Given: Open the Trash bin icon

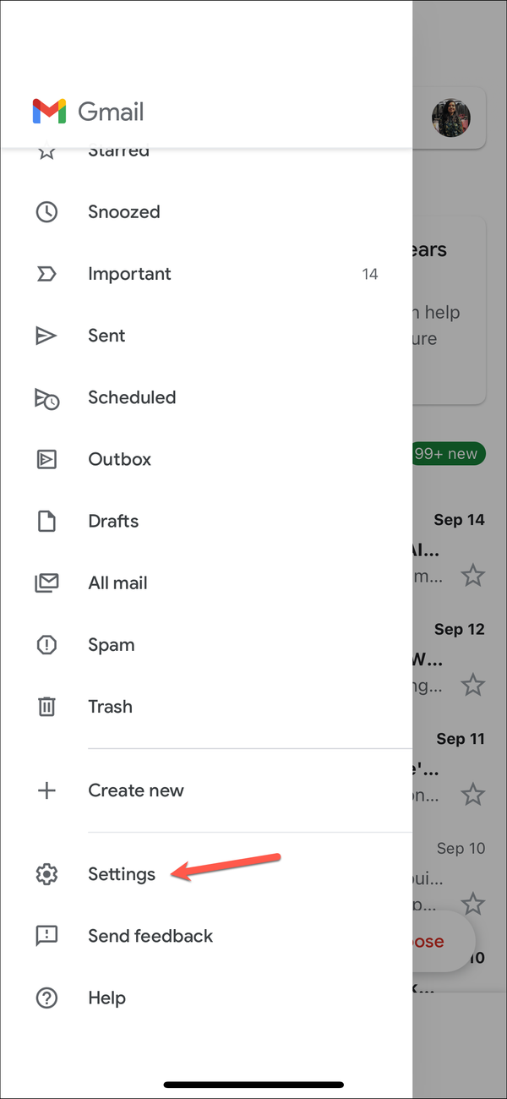Looking at the screenshot, I should pos(47,706).
